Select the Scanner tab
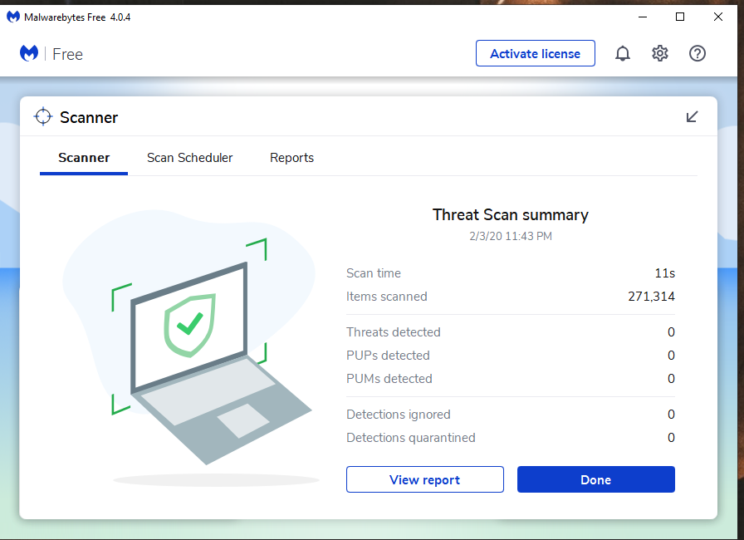 pos(84,158)
